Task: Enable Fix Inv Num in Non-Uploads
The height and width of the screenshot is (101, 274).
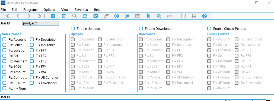Action: point(4,88)
